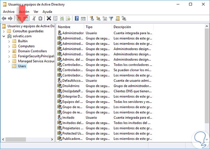210x149 pixels.
Task: Go back with the left arrow toolbar button
Action: point(4,18)
